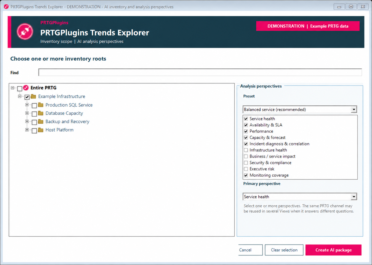Click Create AI package button
Screen dimensions: 372x265
(333, 250)
